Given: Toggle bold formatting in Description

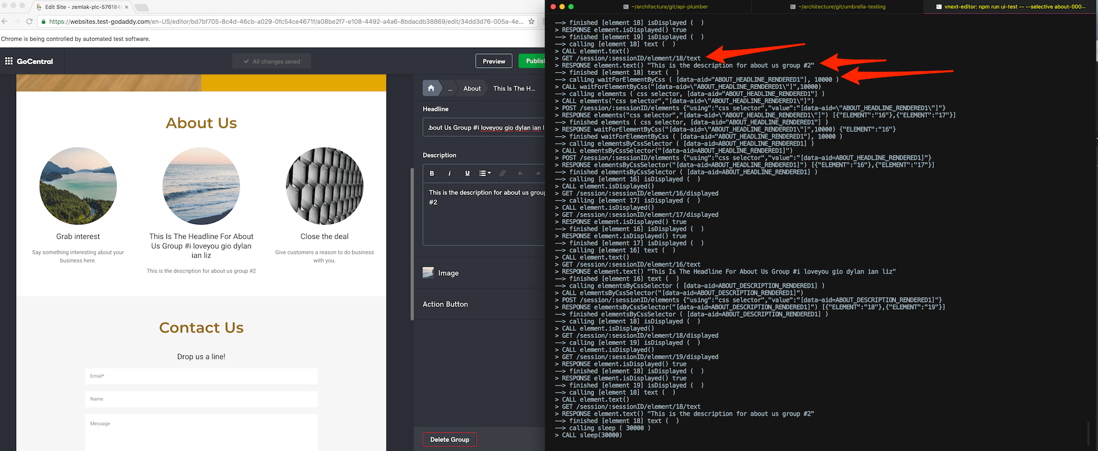Looking at the screenshot, I should [x=432, y=173].
